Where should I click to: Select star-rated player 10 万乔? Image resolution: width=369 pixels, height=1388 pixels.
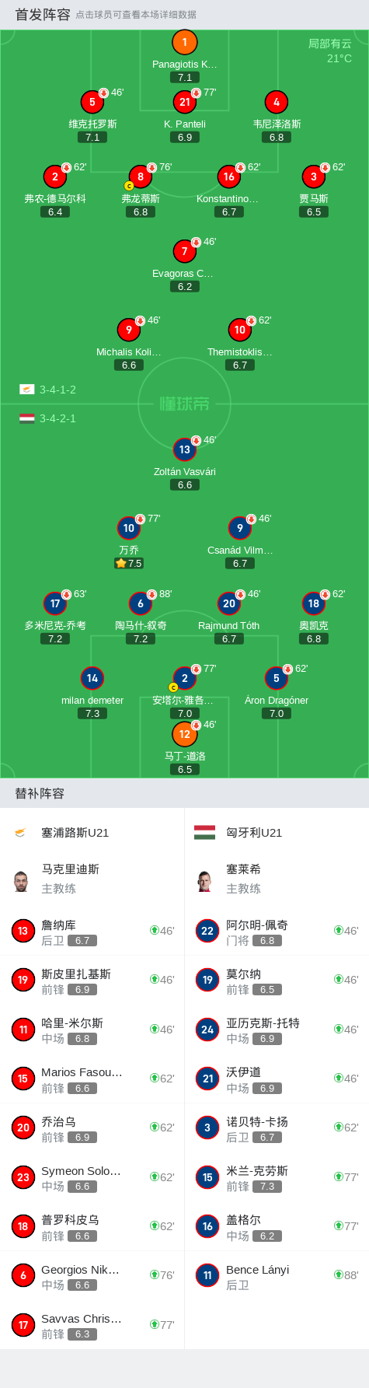pyautogui.click(x=128, y=528)
